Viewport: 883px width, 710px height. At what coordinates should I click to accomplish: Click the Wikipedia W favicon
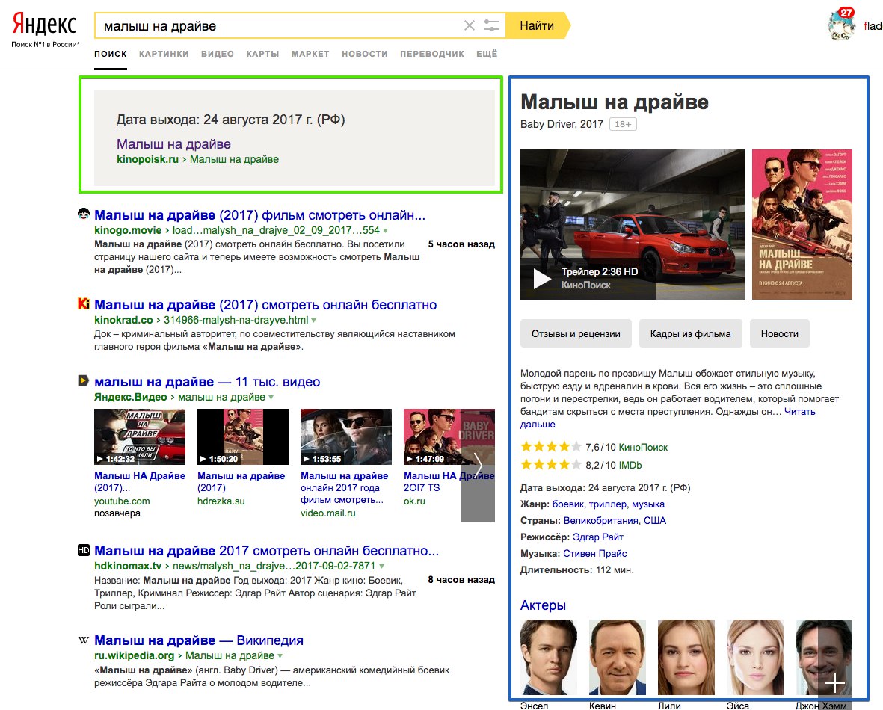click(83, 640)
